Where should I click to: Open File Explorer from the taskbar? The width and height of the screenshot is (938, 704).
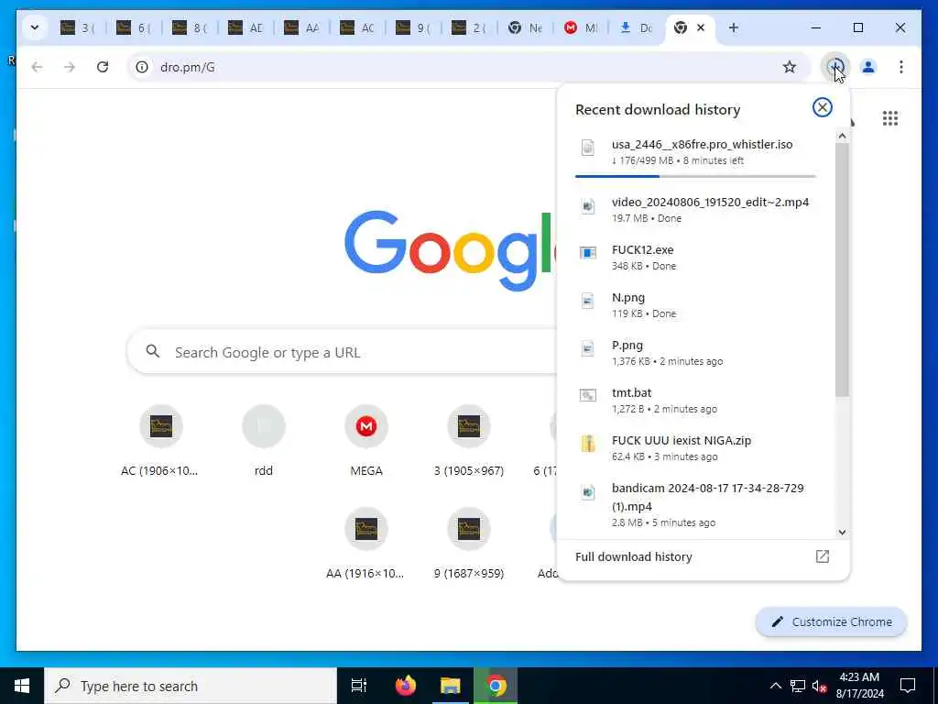[450, 686]
